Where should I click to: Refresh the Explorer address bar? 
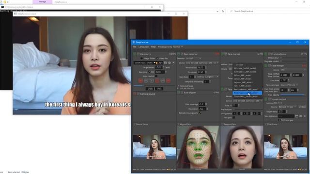click(x=223, y=11)
